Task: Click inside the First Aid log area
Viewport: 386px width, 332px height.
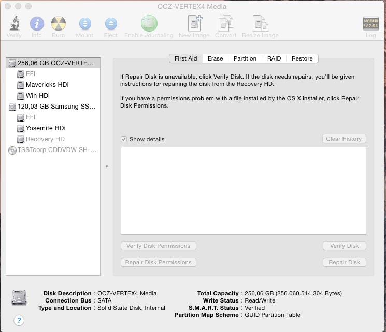Action: click(243, 191)
